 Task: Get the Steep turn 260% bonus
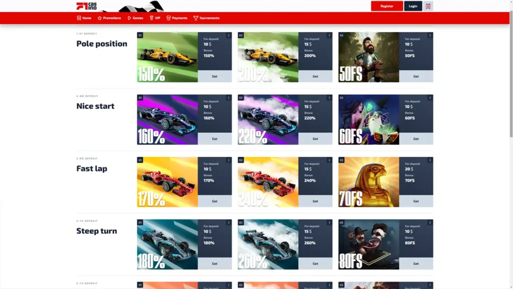[x=316, y=263]
